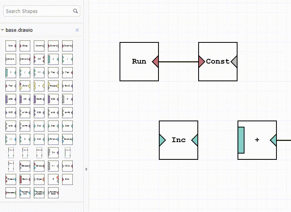Close the base.drawio library
The height and width of the screenshot is (212, 291).
(77, 30)
